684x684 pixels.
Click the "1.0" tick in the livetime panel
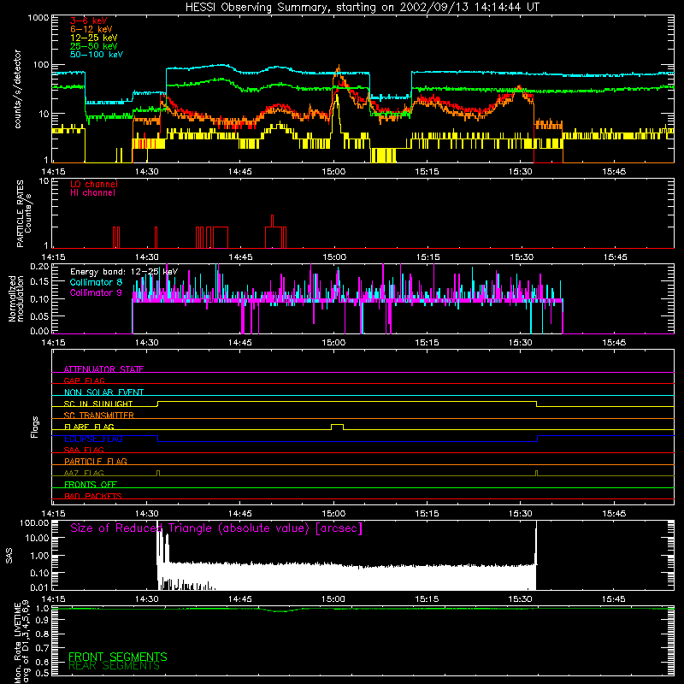pos(42,608)
